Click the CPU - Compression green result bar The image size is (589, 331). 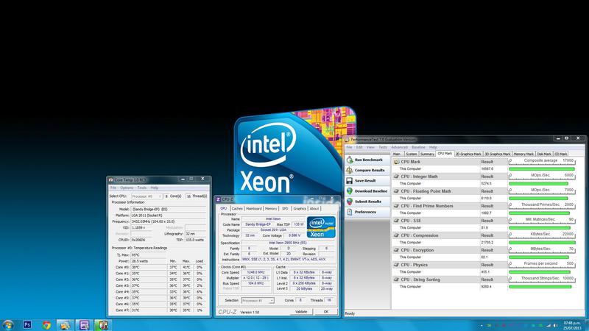542,243
